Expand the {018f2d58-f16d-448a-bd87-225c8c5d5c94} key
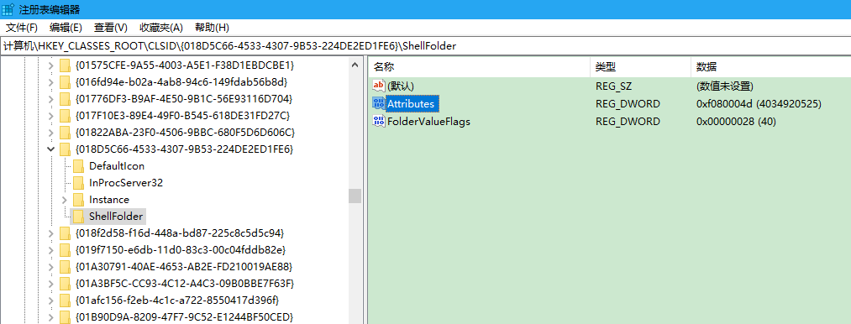Image resolution: width=851 pixels, height=324 pixels. [x=50, y=233]
